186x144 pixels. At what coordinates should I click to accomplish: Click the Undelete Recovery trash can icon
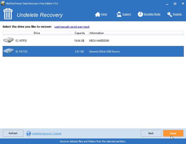pyautogui.click(x=8, y=14)
